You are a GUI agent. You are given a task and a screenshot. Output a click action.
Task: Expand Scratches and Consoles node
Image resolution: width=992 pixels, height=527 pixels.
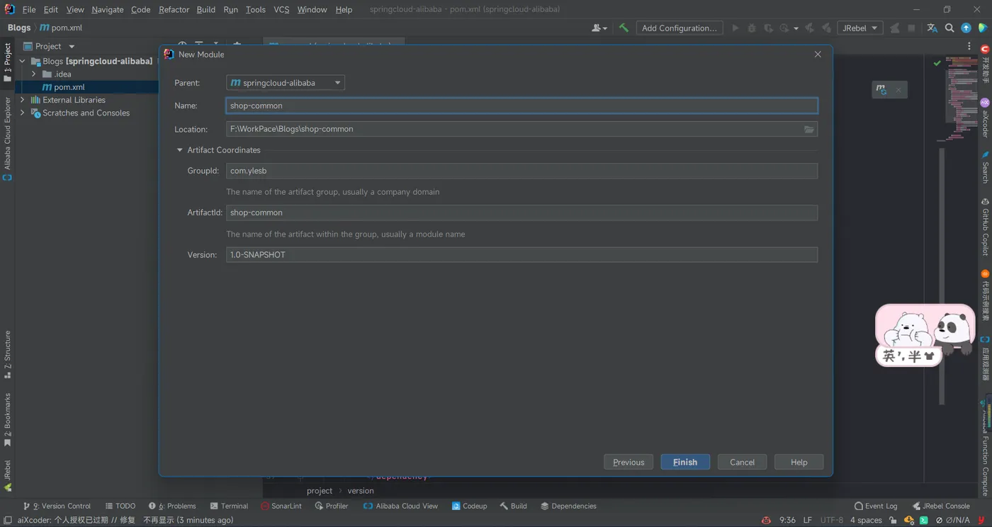point(22,113)
